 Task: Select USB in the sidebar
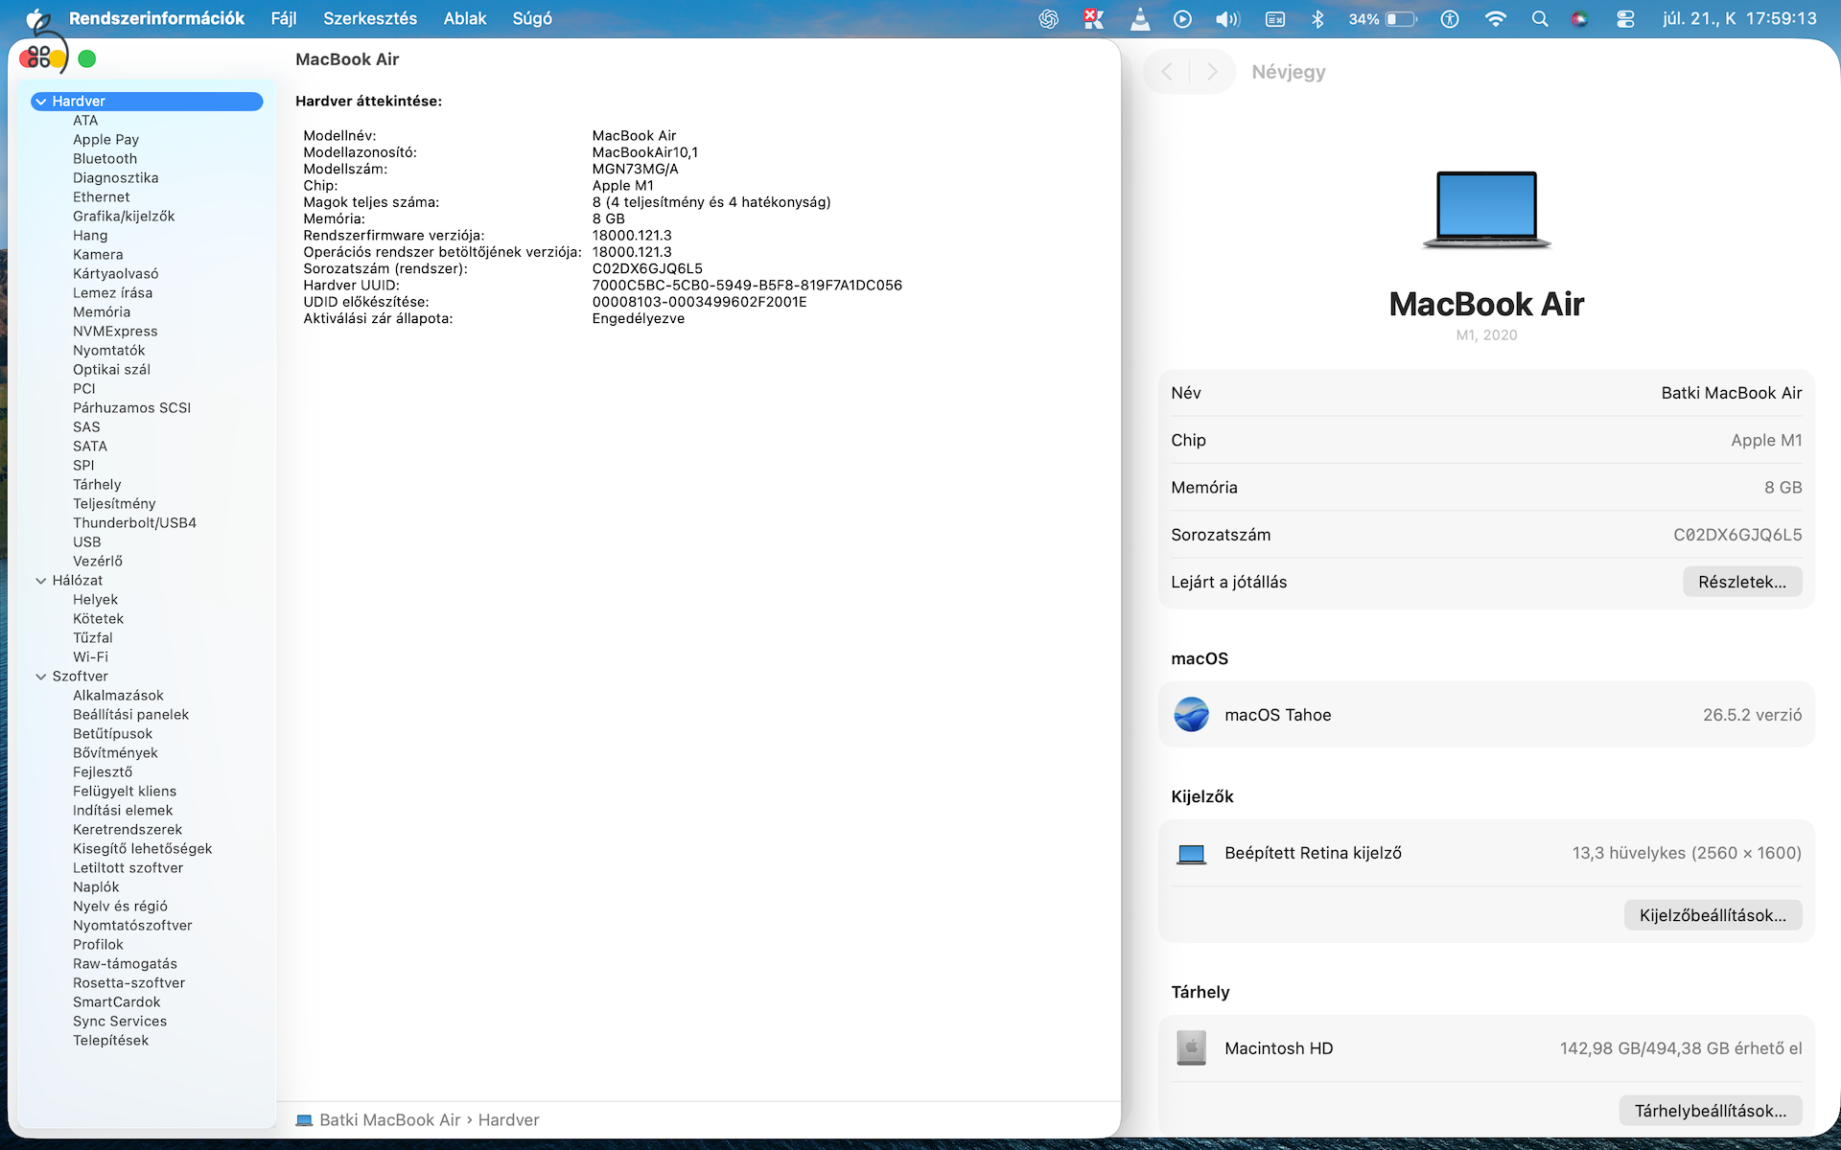coord(86,542)
